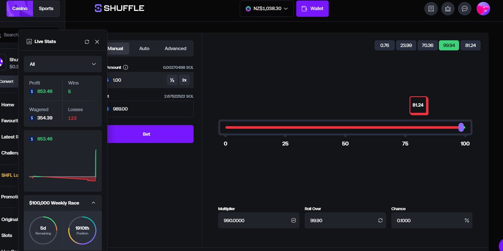Image resolution: width=503 pixels, height=251 pixels.
Task: Click the Wagered dollar coin icon
Action: pos(32,118)
